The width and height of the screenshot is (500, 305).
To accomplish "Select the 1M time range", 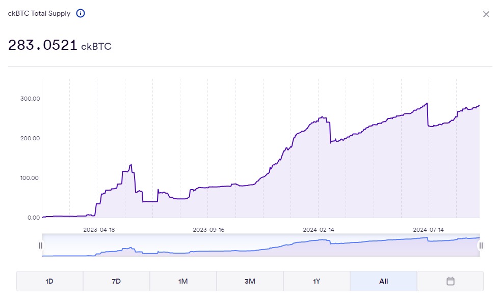I will coord(183,281).
